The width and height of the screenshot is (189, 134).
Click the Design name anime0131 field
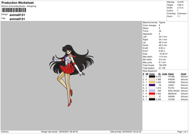[x=17, y=15]
